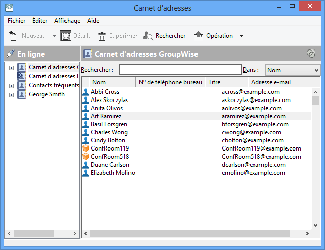Click the Détails toolbar label
This screenshot has width=325, height=250.
click(x=82, y=36)
